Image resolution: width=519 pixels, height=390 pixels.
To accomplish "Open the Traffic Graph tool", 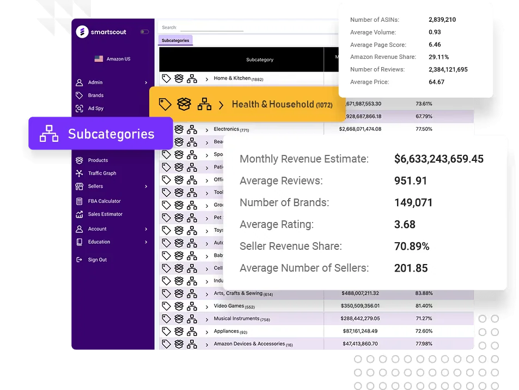I will coord(96,173).
